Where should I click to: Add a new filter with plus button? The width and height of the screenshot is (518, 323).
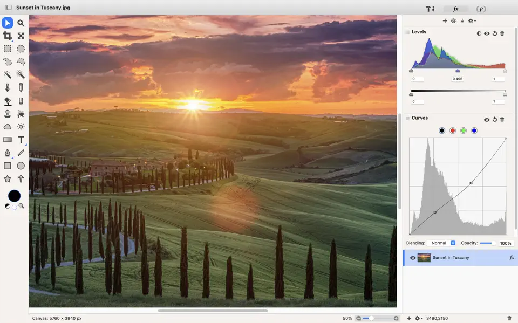(x=445, y=21)
